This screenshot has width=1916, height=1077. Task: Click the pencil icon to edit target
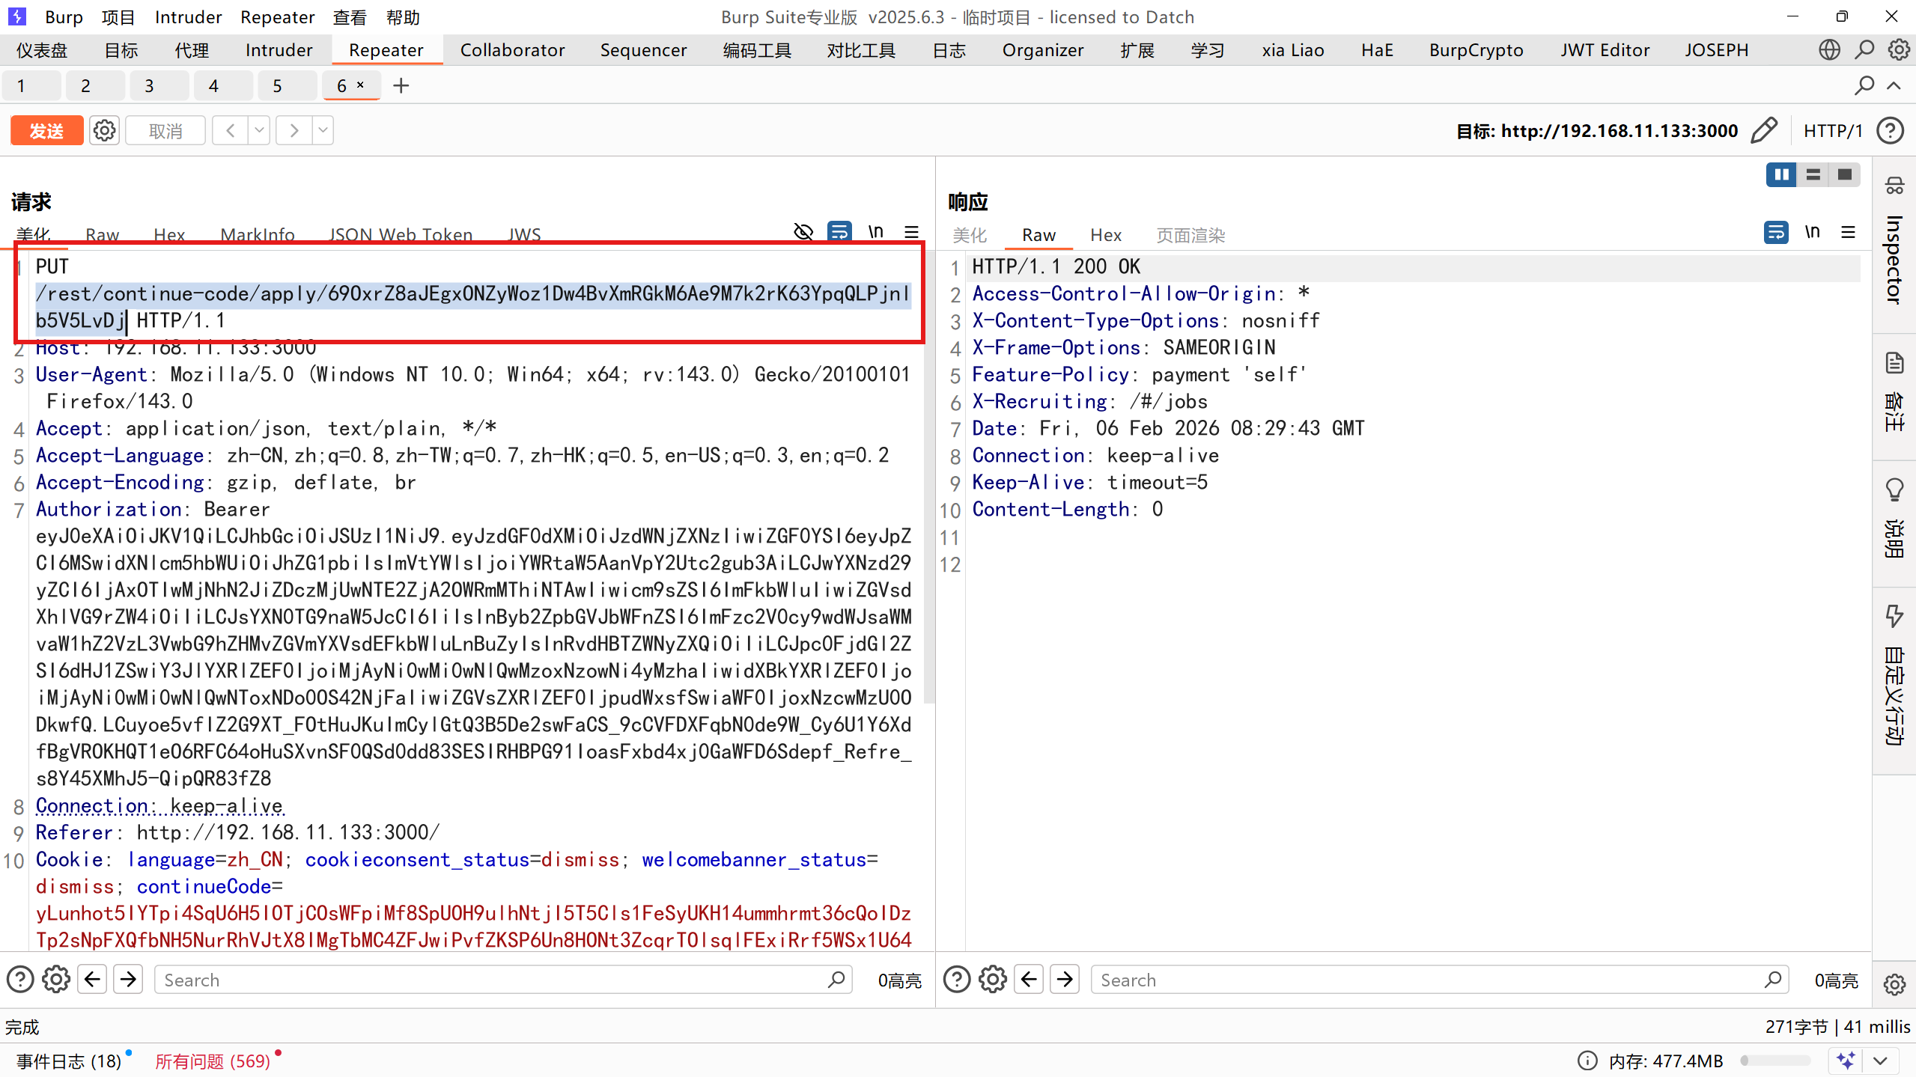pos(1764,130)
